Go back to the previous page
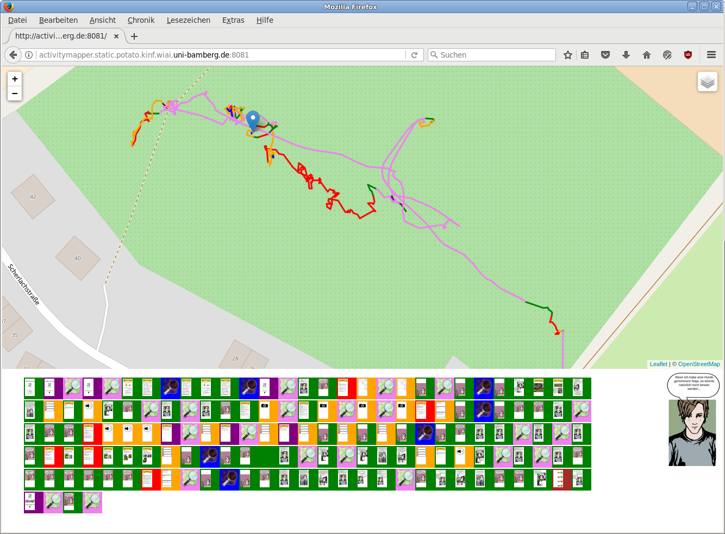 click(13, 55)
